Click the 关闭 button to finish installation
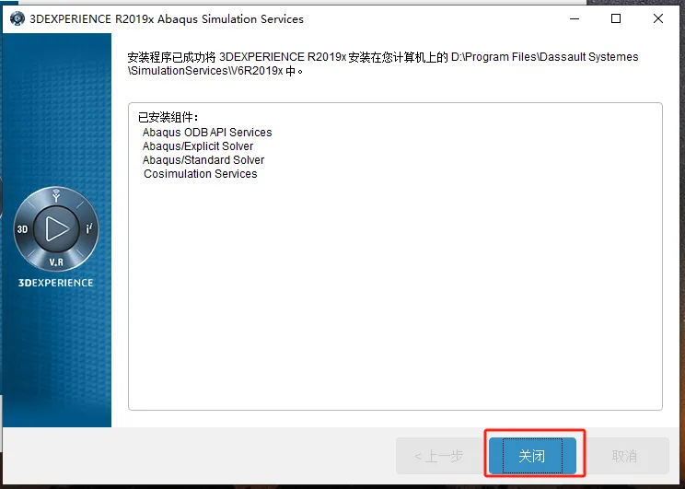The height and width of the screenshot is (489, 685). (532, 456)
